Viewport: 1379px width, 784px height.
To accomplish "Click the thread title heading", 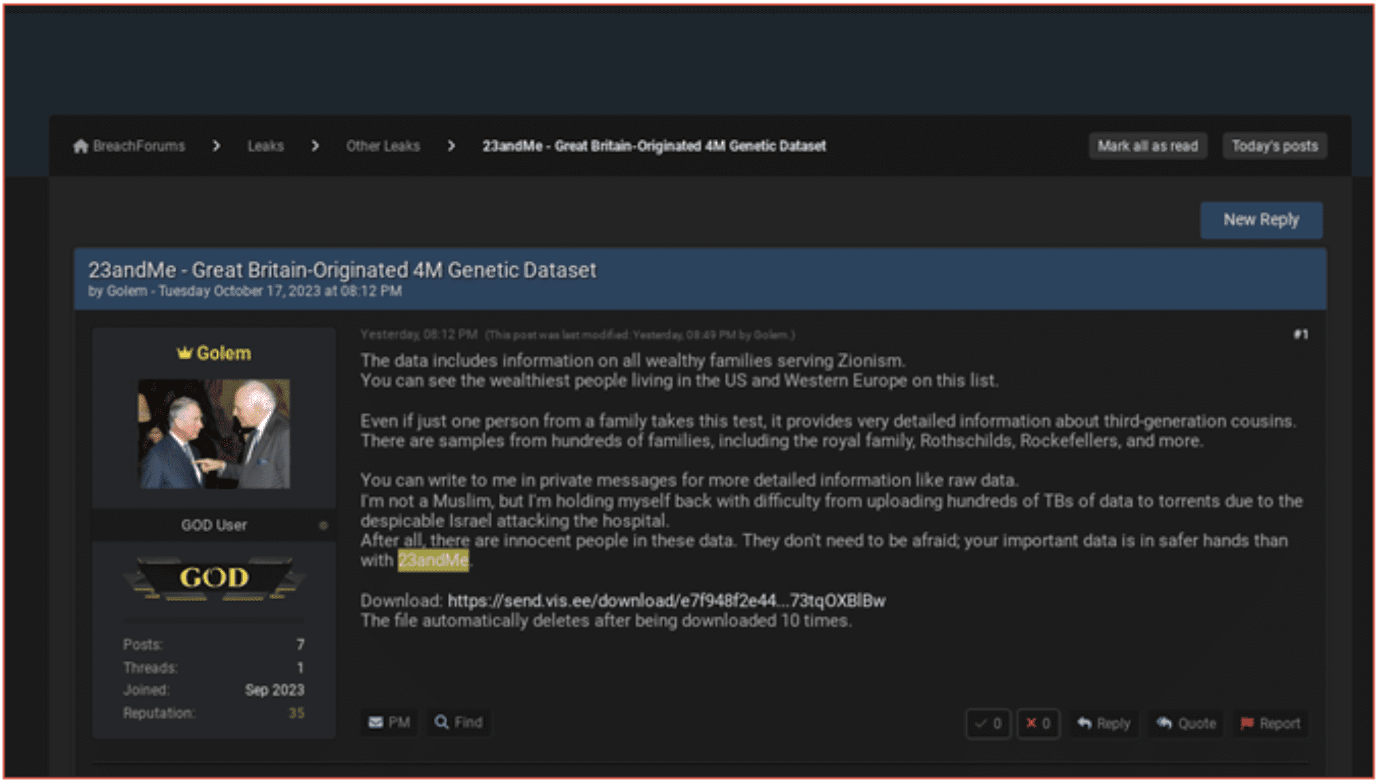I will click(342, 270).
